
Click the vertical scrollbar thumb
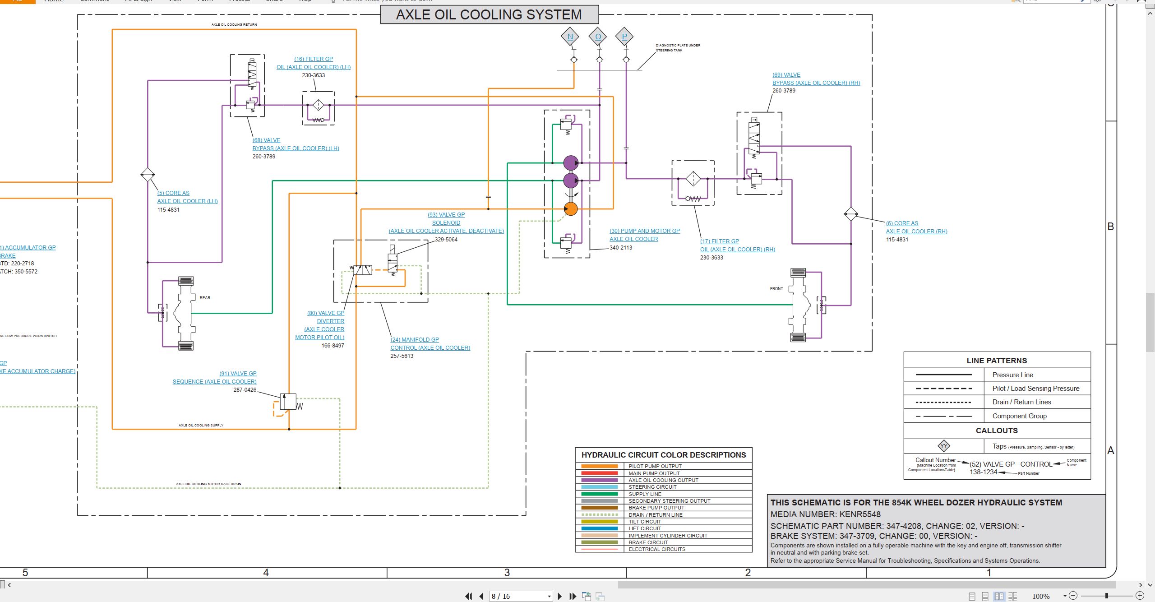tap(1150, 322)
